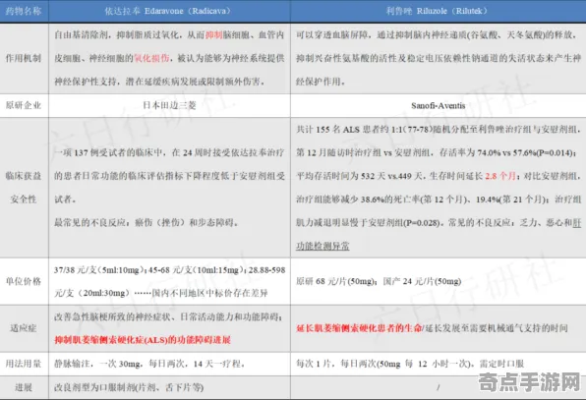
Task: Click the red text 2.8个月
Action: 500,176
